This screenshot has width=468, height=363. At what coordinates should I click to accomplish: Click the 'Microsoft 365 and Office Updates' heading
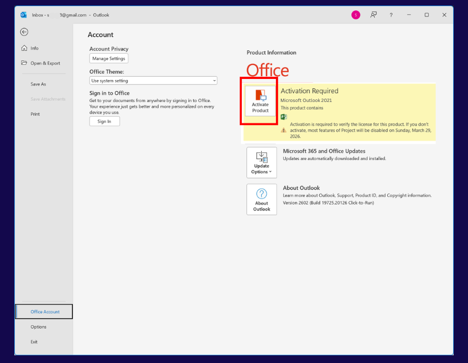324,151
